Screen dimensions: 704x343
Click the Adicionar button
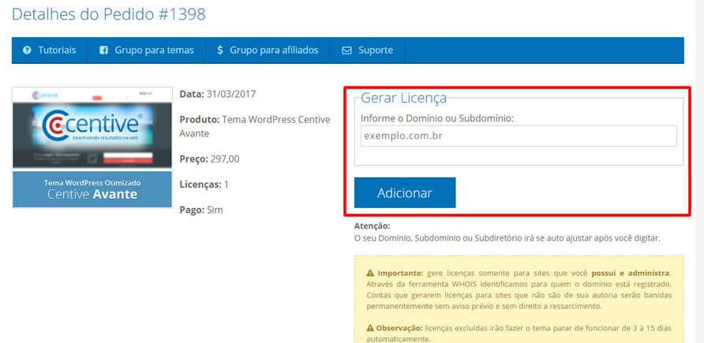(x=405, y=193)
